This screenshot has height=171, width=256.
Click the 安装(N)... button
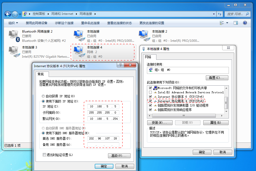(x=160, y=123)
